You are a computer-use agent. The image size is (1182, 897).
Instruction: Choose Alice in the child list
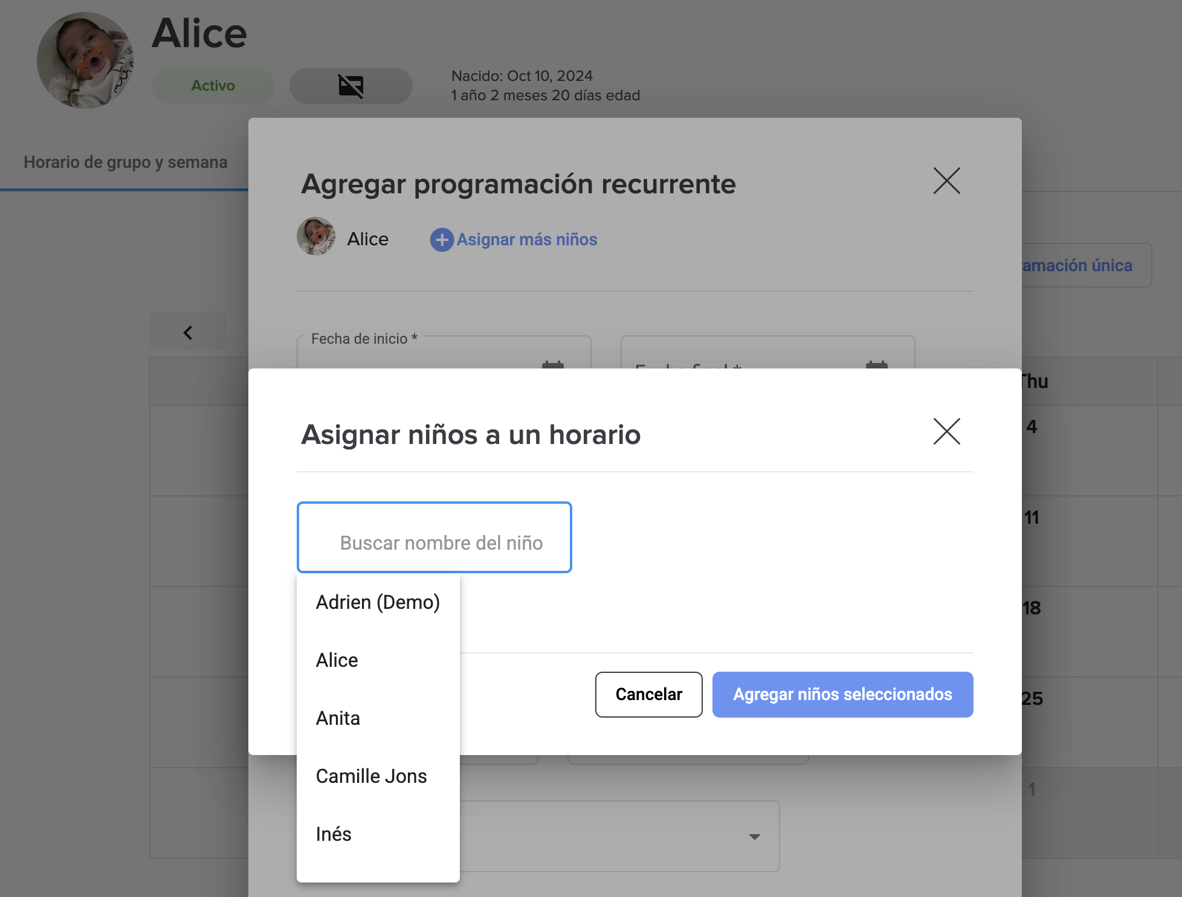337,660
